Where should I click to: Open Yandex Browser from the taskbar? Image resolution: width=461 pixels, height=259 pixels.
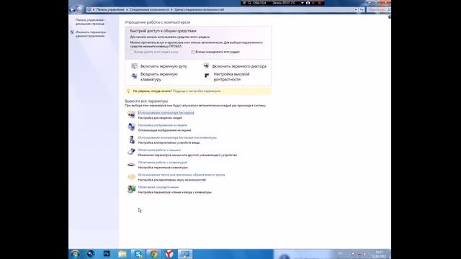[x=169, y=254]
